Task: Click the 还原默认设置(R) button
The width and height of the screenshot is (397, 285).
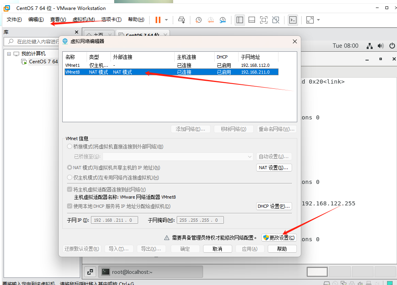Action: pos(82,249)
